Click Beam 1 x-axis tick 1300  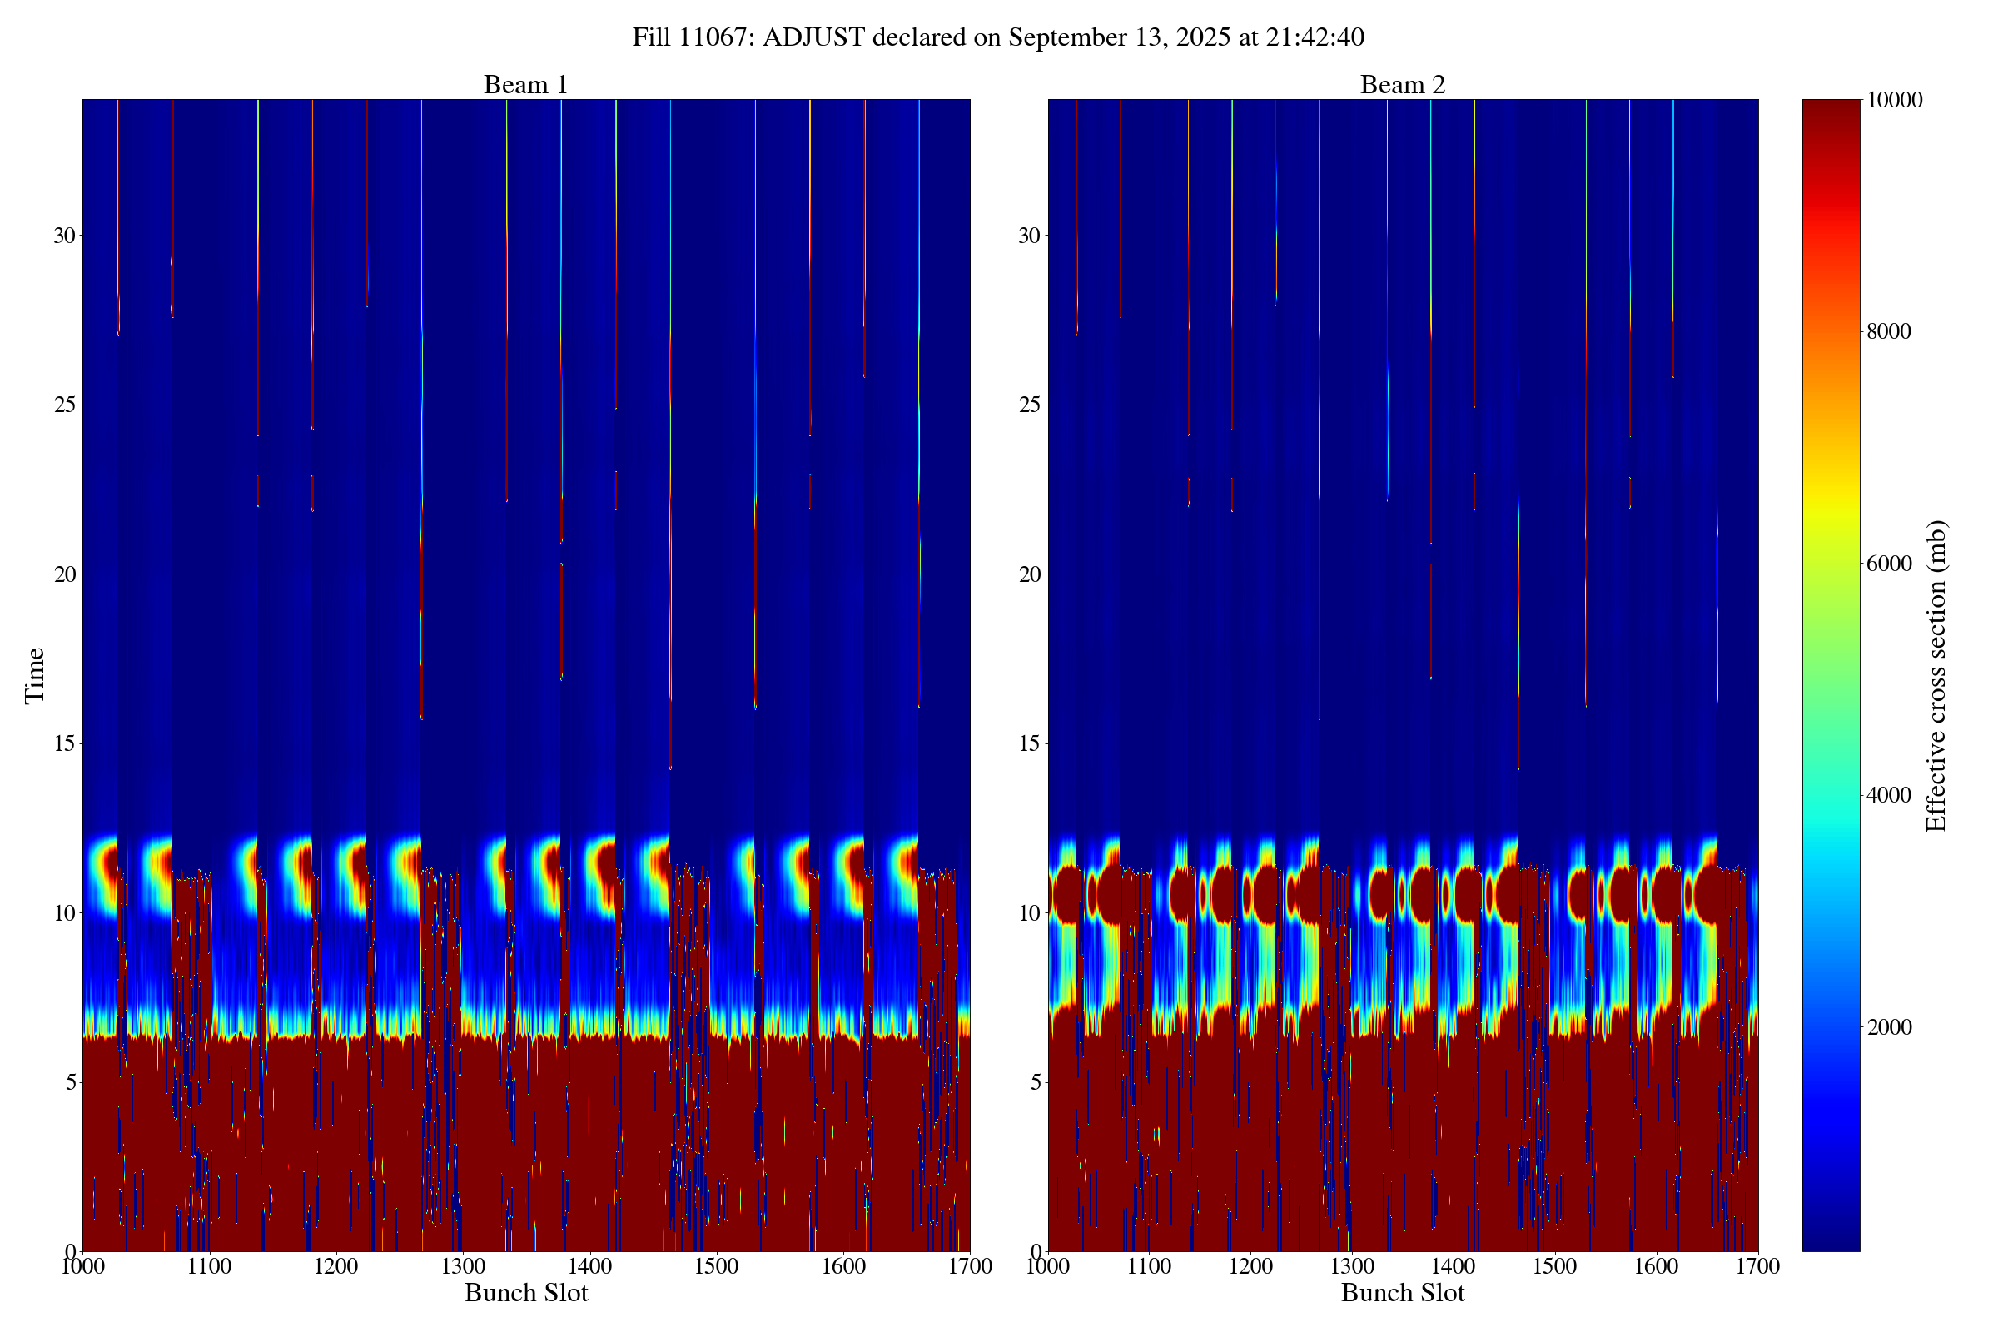462,1266
